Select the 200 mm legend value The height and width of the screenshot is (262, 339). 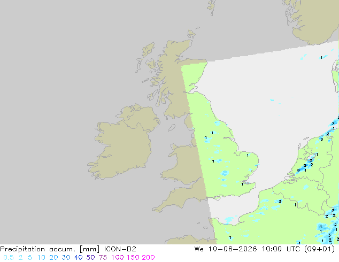(x=148, y=258)
